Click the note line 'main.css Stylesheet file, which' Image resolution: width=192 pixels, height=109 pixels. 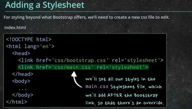coord(124,87)
